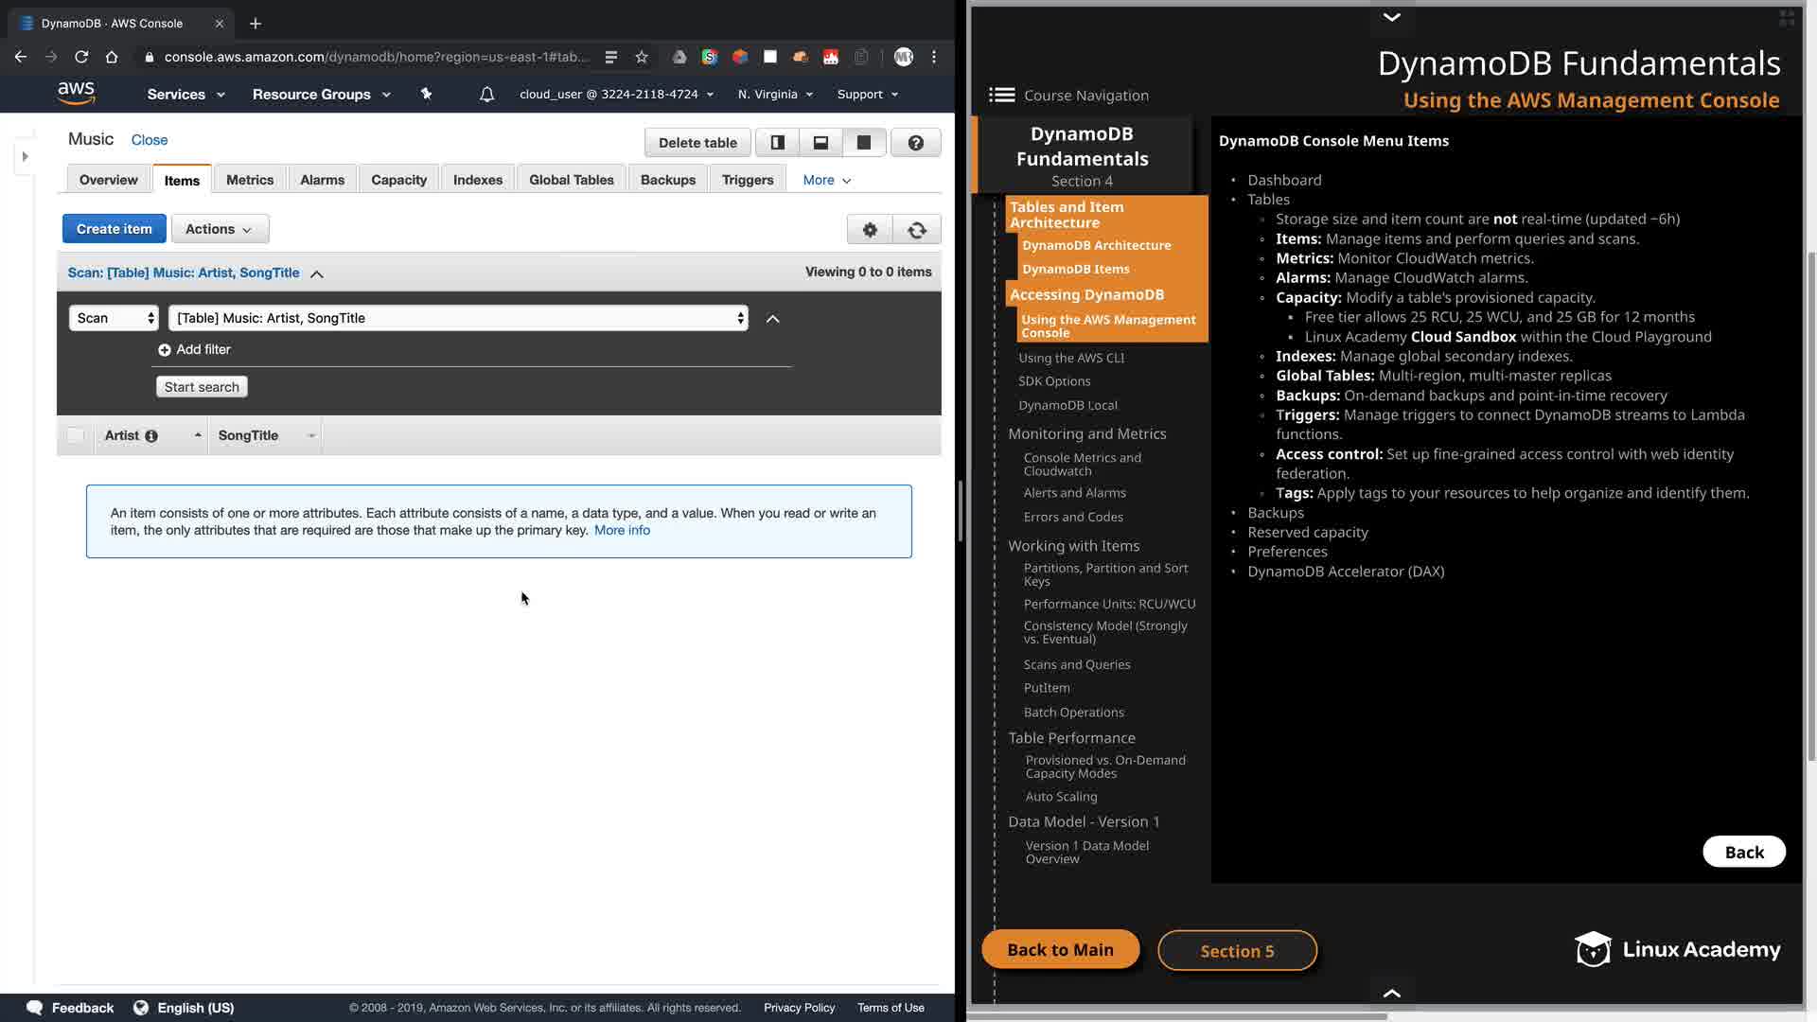Viewport: 1817px width, 1022px height.
Task: Check the select all items checkbox
Action: [76, 435]
